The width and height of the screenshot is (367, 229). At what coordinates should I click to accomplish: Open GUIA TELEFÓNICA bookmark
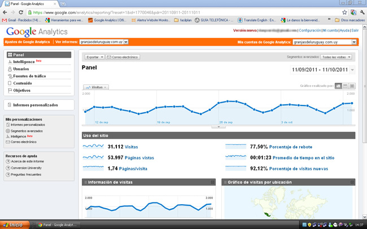point(214,20)
